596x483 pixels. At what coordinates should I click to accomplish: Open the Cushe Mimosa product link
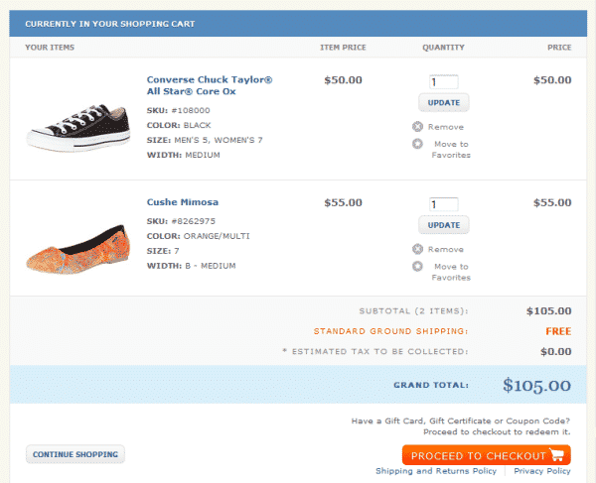tap(183, 202)
